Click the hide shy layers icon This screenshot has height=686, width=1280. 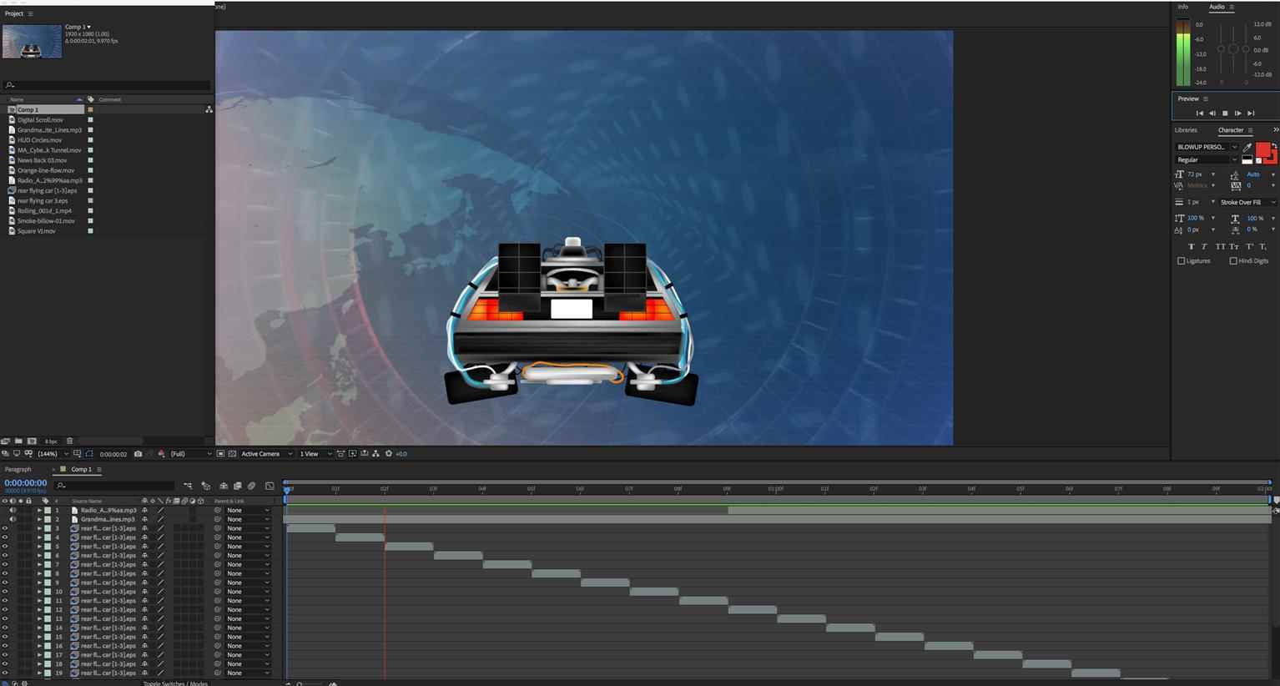tap(223, 486)
